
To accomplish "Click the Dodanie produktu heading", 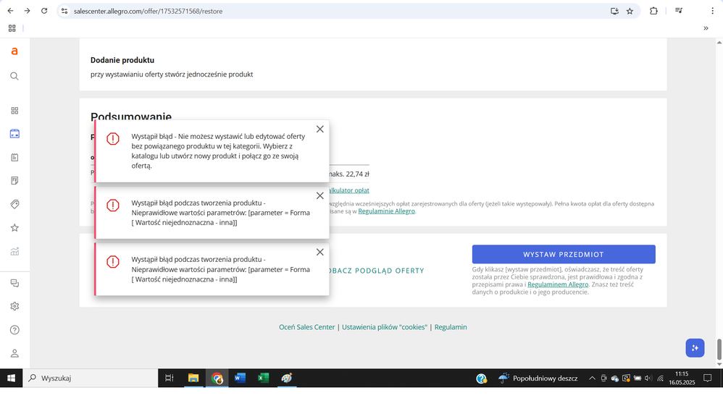I will (122, 60).
